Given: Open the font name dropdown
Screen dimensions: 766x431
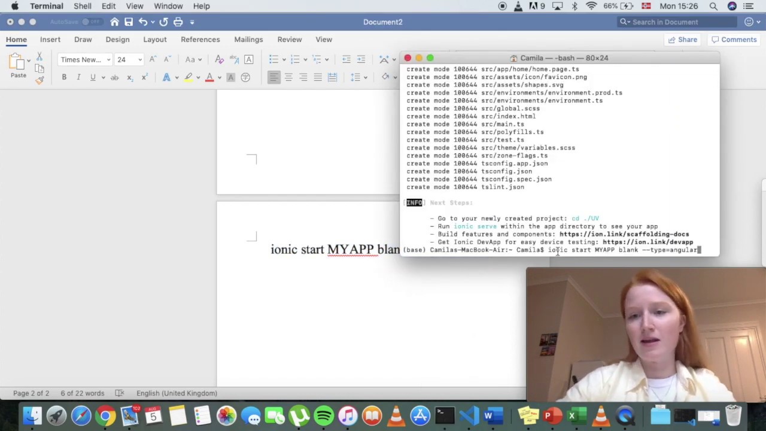Looking at the screenshot, I should pos(108,60).
